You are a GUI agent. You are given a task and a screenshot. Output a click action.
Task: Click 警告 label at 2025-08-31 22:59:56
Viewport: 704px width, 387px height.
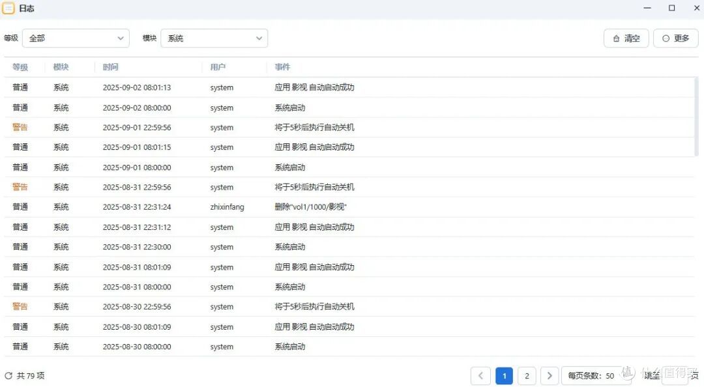(20, 187)
